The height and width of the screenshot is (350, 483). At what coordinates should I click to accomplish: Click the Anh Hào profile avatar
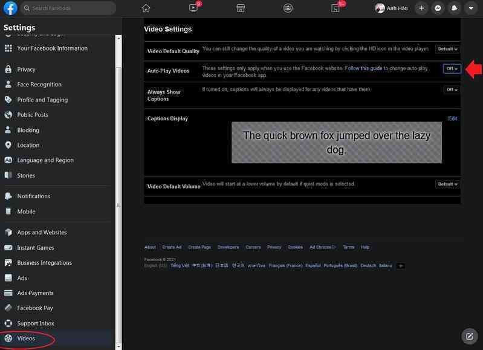tap(380, 8)
